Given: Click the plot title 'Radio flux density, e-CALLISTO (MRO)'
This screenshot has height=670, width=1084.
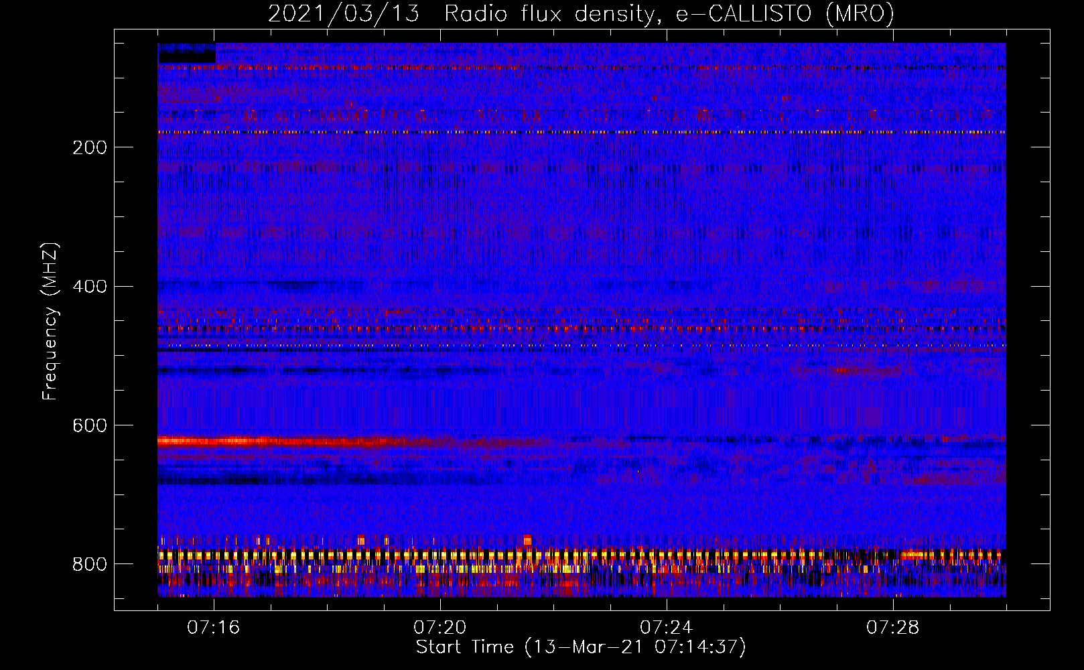Looking at the screenshot, I should pyautogui.click(x=669, y=13).
